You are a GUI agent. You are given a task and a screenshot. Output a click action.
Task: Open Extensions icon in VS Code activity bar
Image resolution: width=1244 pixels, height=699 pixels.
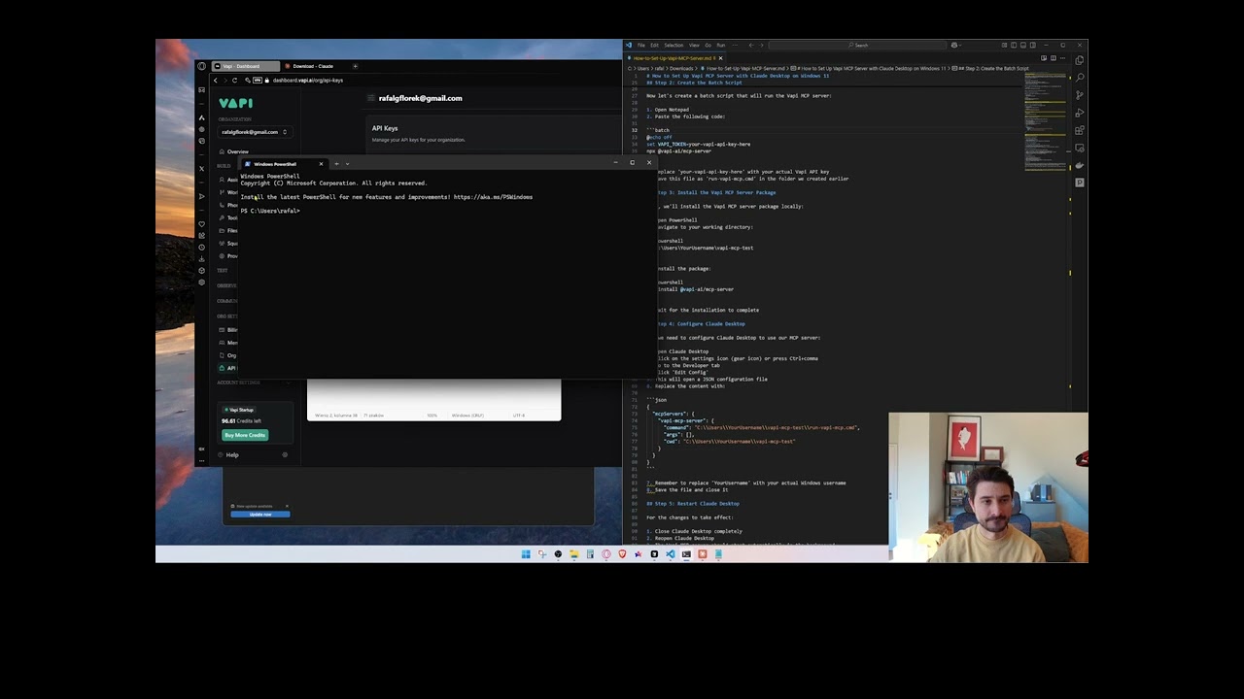1079,130
